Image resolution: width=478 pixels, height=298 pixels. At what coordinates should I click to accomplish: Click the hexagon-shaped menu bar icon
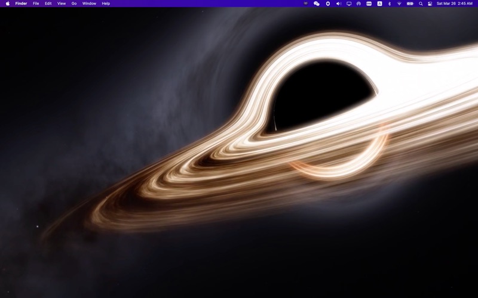[x=328, y=4]
